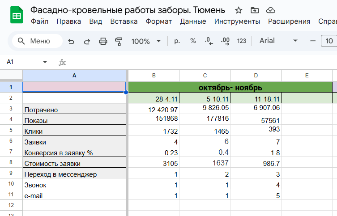Click the Меню search box
This screenshot has width=337, height=216.
37,41
